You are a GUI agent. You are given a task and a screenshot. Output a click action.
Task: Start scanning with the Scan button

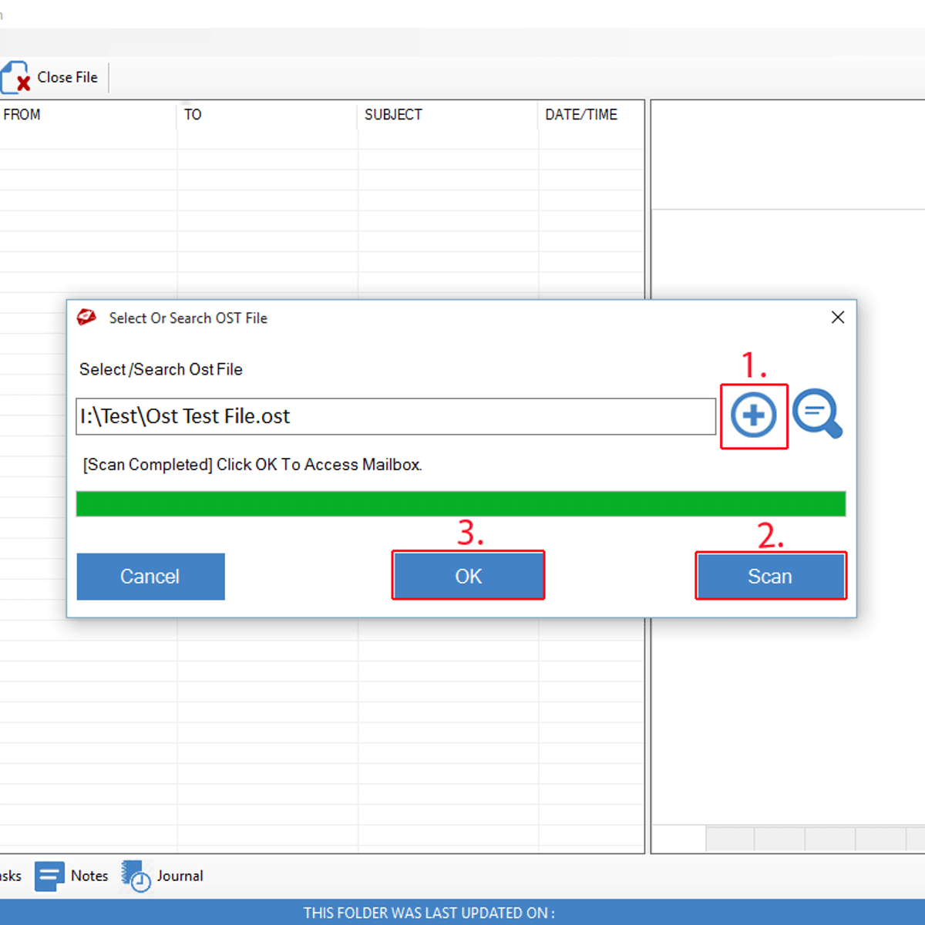(x=770, y=577)
